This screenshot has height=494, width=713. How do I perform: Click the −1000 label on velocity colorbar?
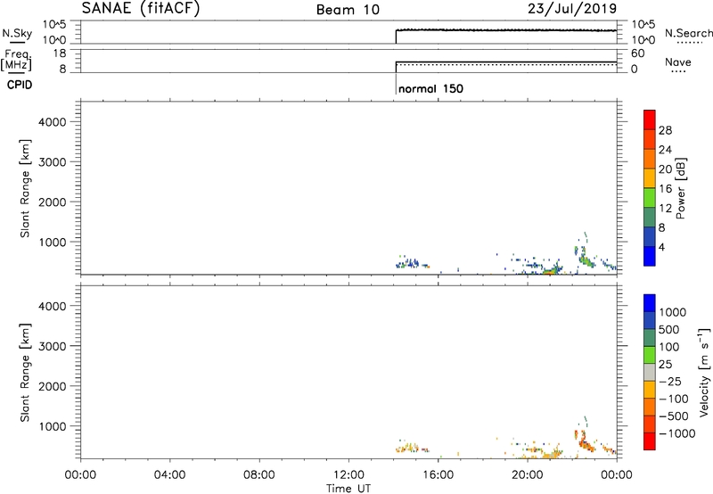tap(677, 433)
